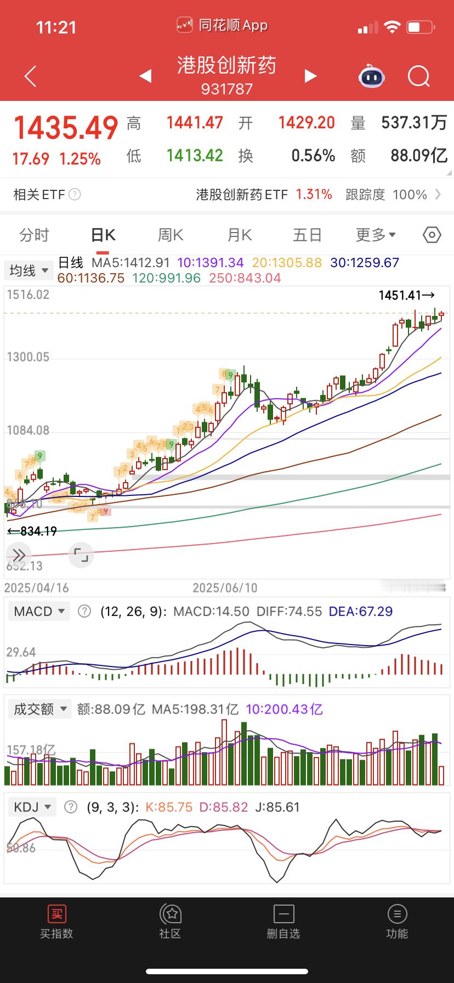Tap the 10:1391.34 moving average label
The width and height of the screenshot is (454, 983).
211,263
